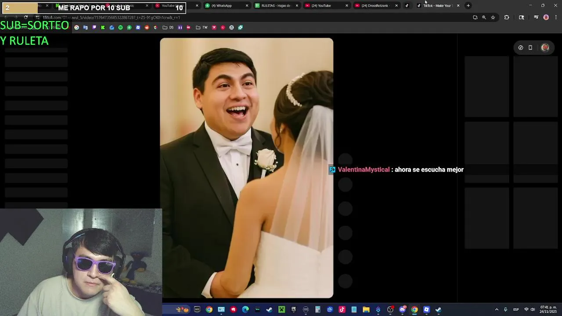Open the 4K bookmark icon
562x316 pixels.
tap(188, 27)
